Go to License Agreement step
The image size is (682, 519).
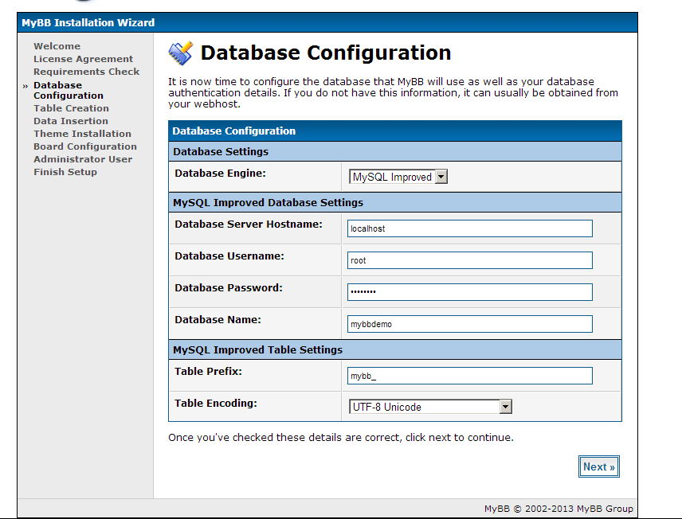pyautogui.click(x=84, y=59)
